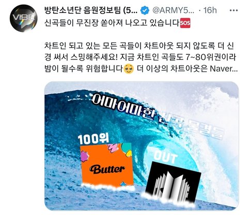248x215 pixels.
Task: Click the teal blob on Butter cover corner
Action: [x=127, y=149]
